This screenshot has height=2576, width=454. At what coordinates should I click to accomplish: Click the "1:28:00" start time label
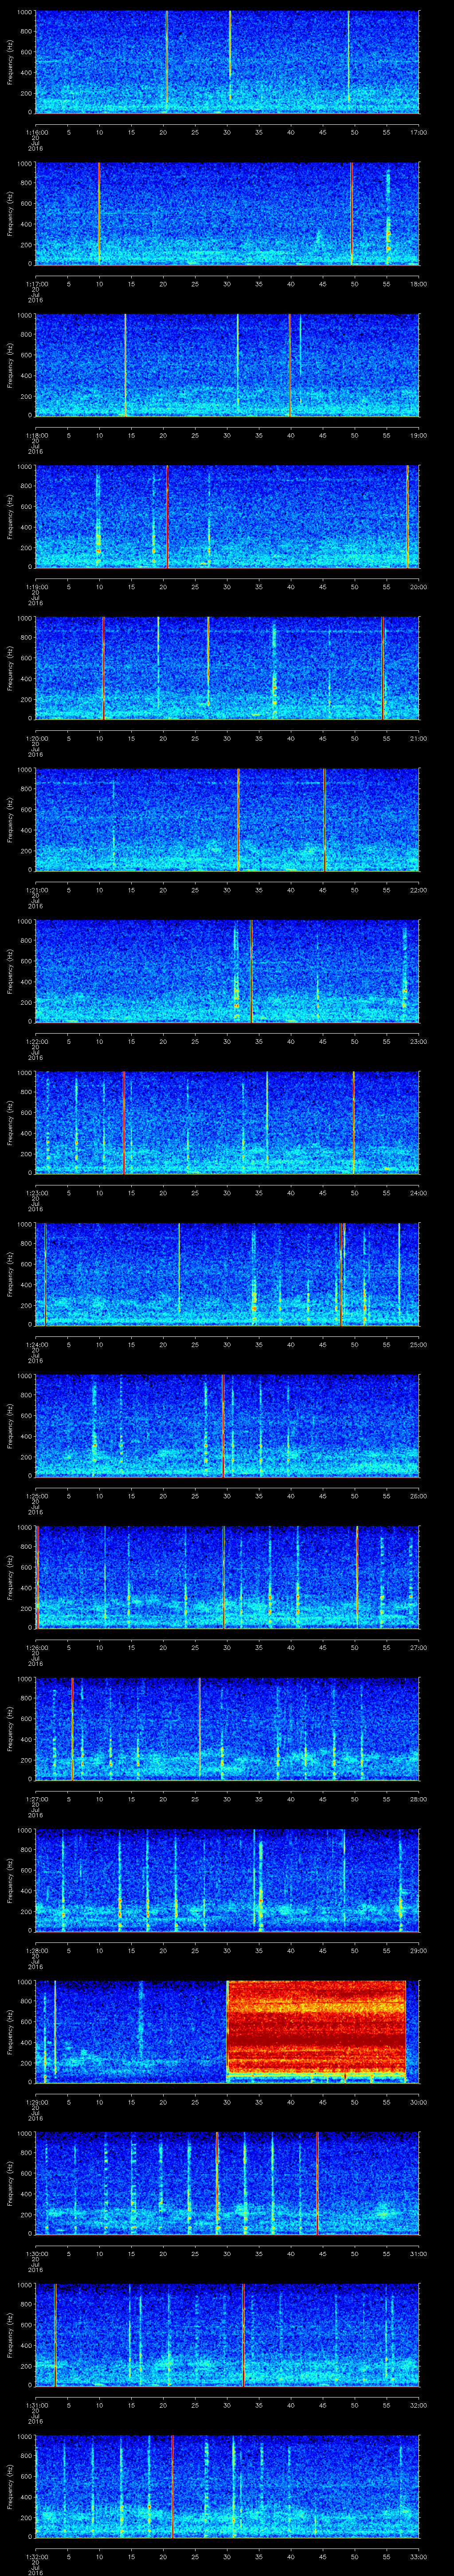pos(37,1950)
